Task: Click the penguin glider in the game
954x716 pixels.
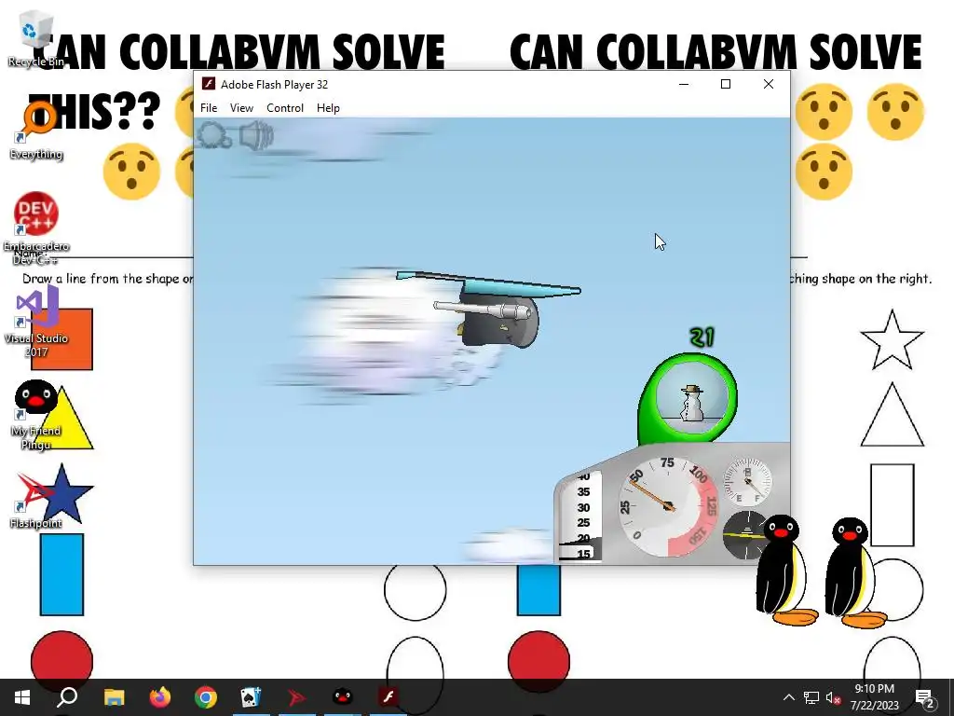Action: [490, 310]
